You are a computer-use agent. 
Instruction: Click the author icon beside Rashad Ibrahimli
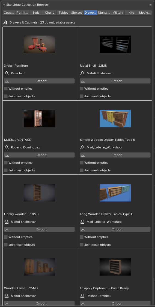pos(82,296)
